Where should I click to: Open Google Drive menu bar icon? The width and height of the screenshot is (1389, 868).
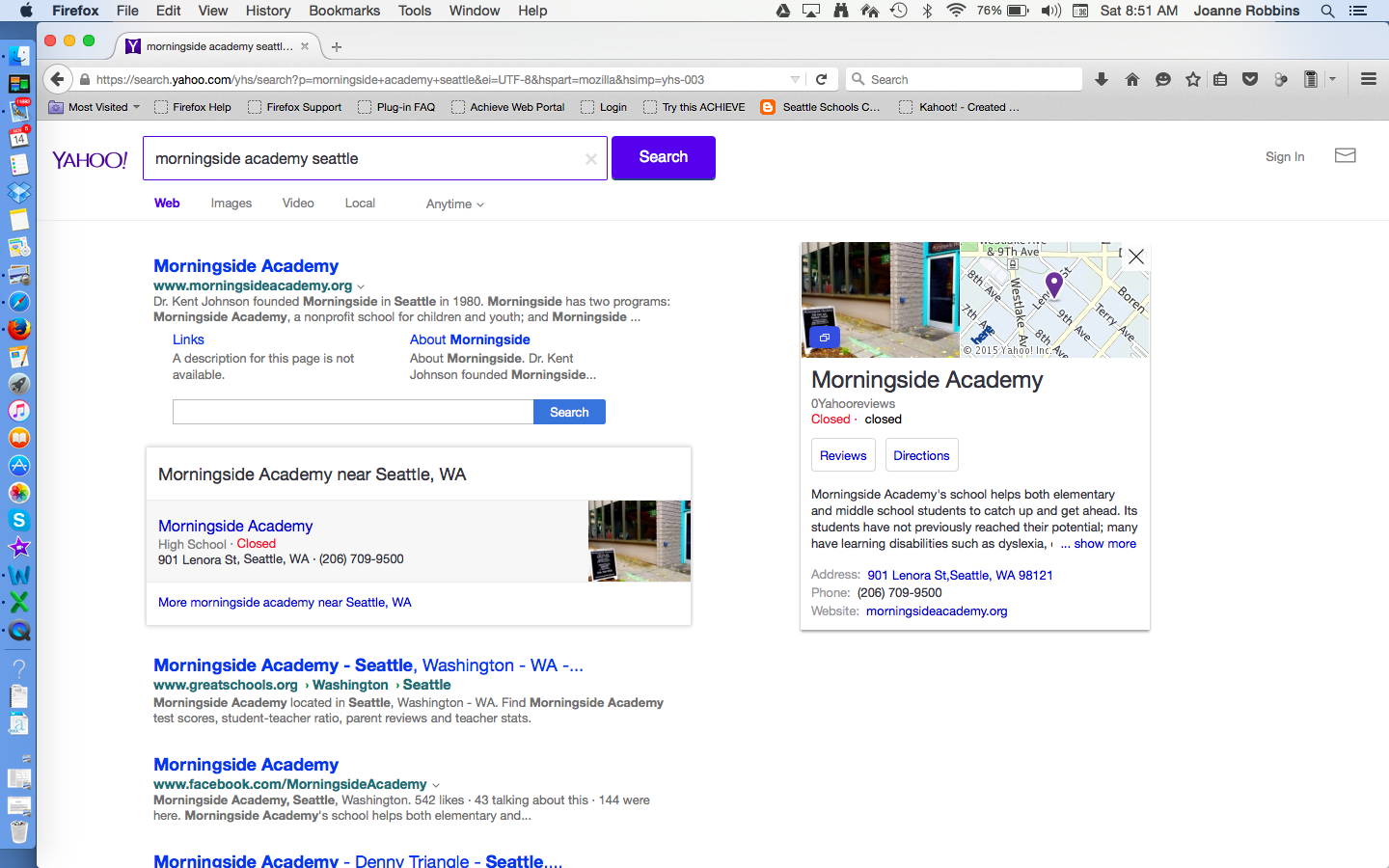[783, 11]
